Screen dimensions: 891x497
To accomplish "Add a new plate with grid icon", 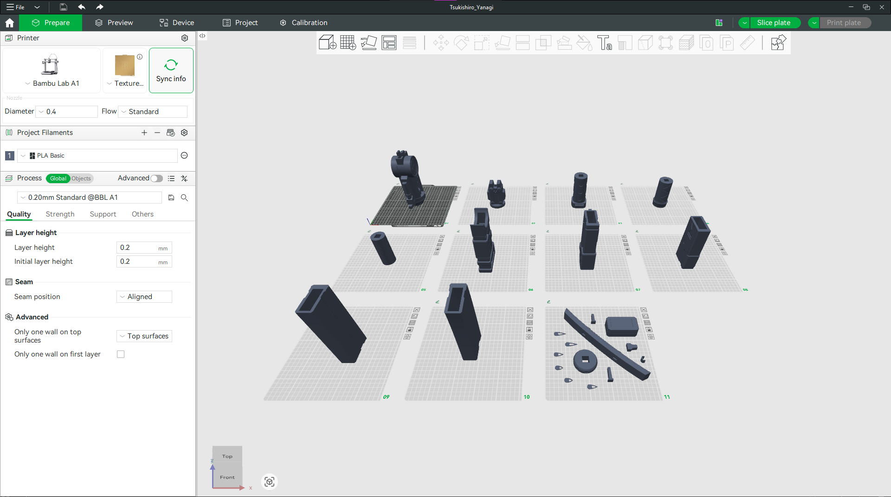I will click(x=348, y=43).
